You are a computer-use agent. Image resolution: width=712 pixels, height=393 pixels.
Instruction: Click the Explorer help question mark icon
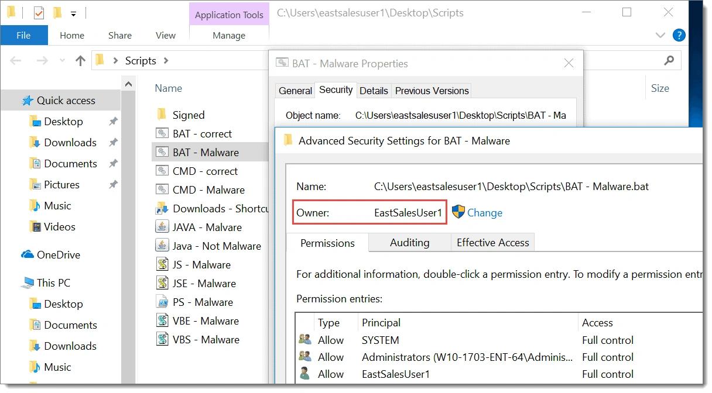coord(679,36)
